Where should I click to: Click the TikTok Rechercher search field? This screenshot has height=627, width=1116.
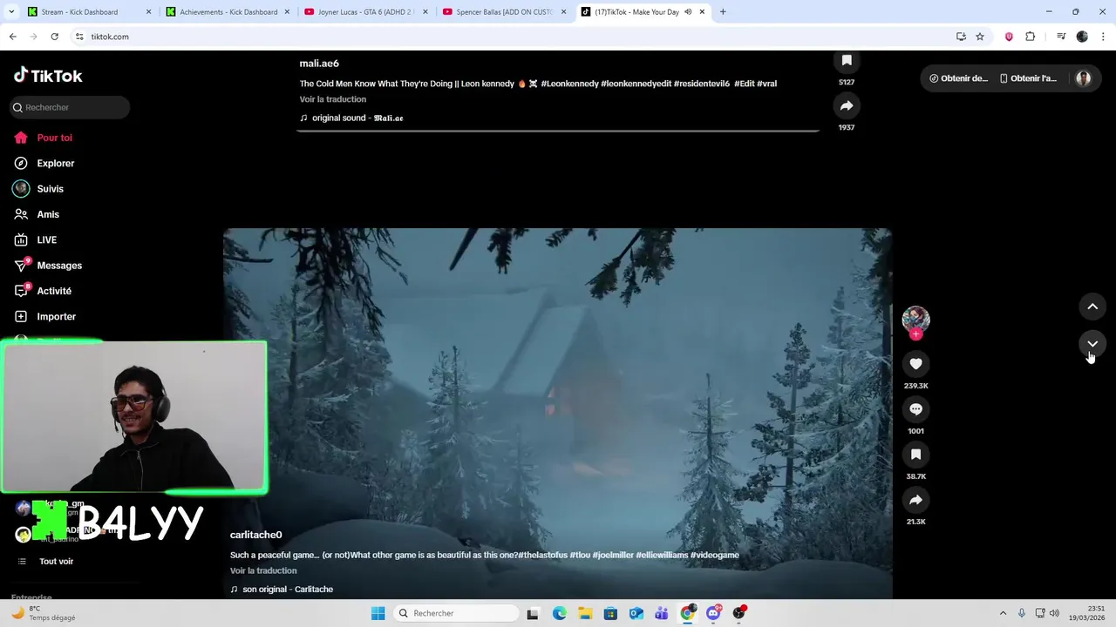(x=70, y=107)
